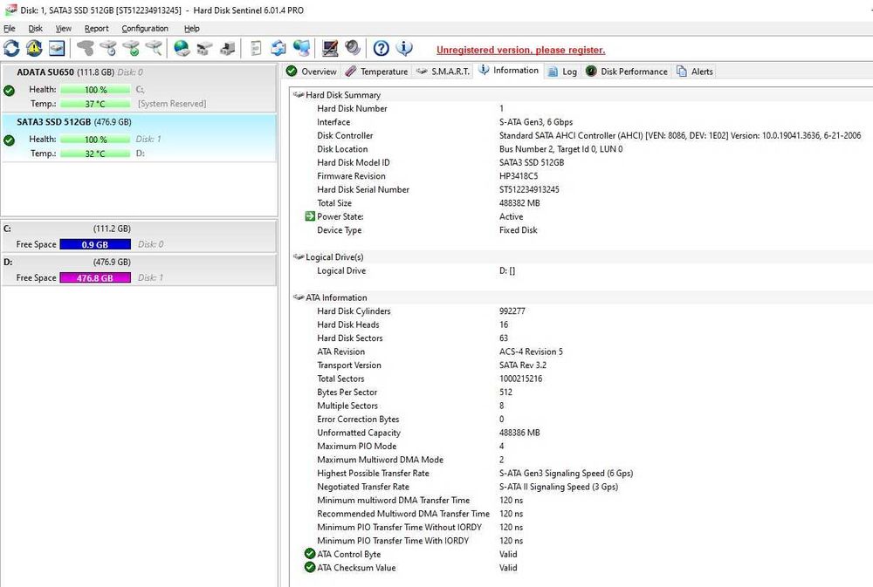Open the File menu
The height and width of the screenshot is (587, 873).
coord(10,29)
